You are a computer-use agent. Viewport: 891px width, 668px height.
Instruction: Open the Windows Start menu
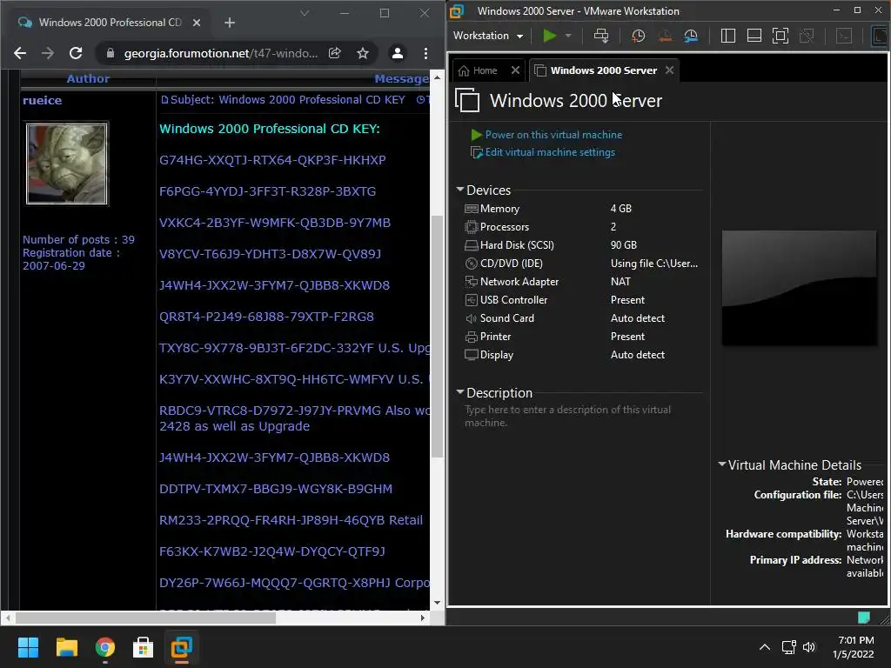28,647
